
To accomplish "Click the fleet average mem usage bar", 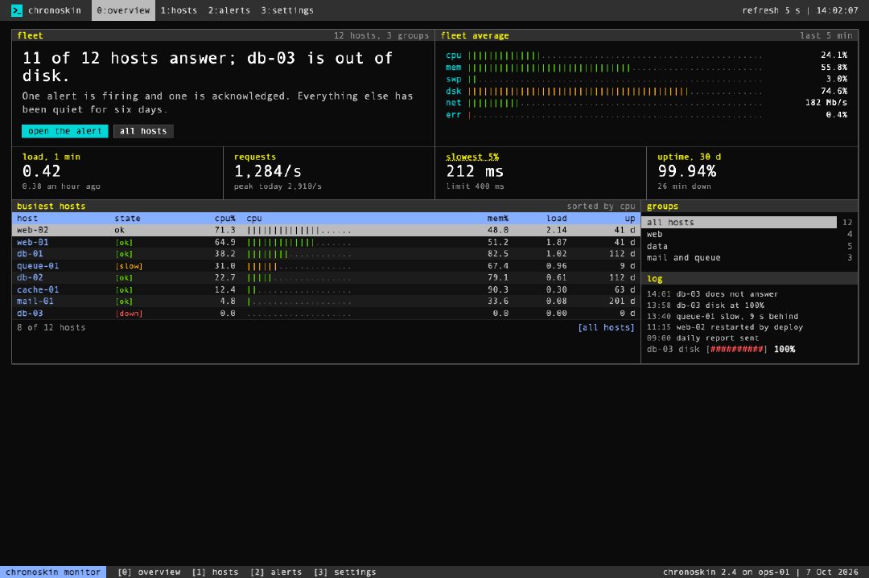I will pyautogui.click(x=616, y=68).
